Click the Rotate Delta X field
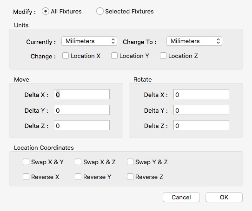252x211 pixels. click(201, 95)
